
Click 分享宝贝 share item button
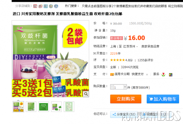(124, 114)
